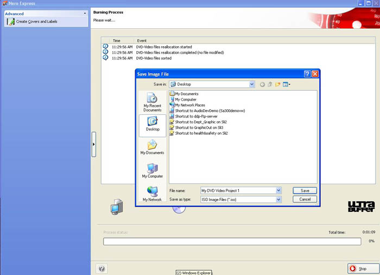Click the dialog Help question mark button

(x=307, y=74)
